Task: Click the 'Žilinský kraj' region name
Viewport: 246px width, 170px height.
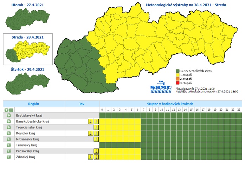Action: (25, 157)
